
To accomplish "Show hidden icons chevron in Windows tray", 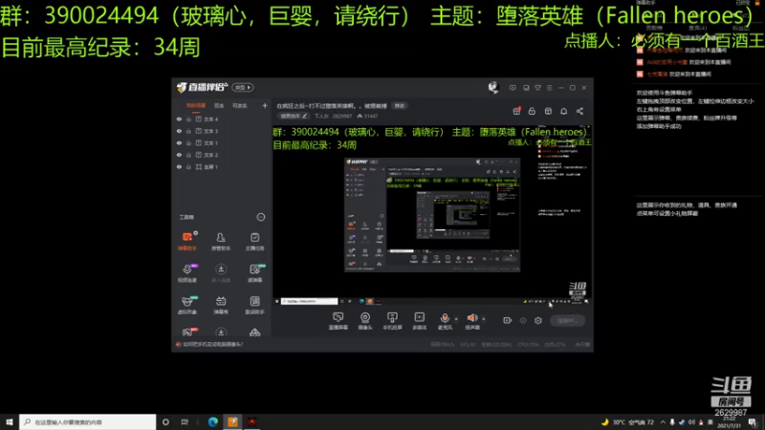I will tap(663, 422).
